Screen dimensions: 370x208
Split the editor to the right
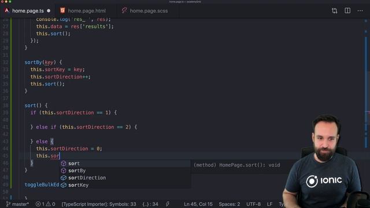(347, 10)
